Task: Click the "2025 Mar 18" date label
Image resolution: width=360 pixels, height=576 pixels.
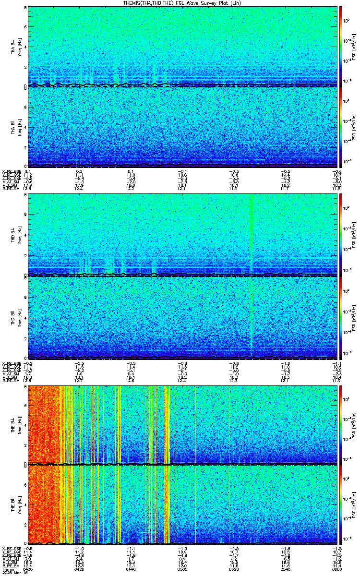Action: pos(12,573)
